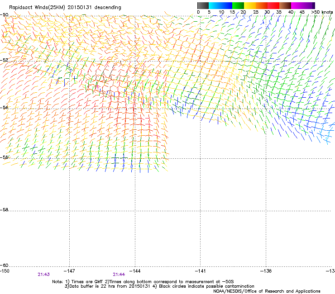Click the legend tick label '10'

[x=221, y=12]
